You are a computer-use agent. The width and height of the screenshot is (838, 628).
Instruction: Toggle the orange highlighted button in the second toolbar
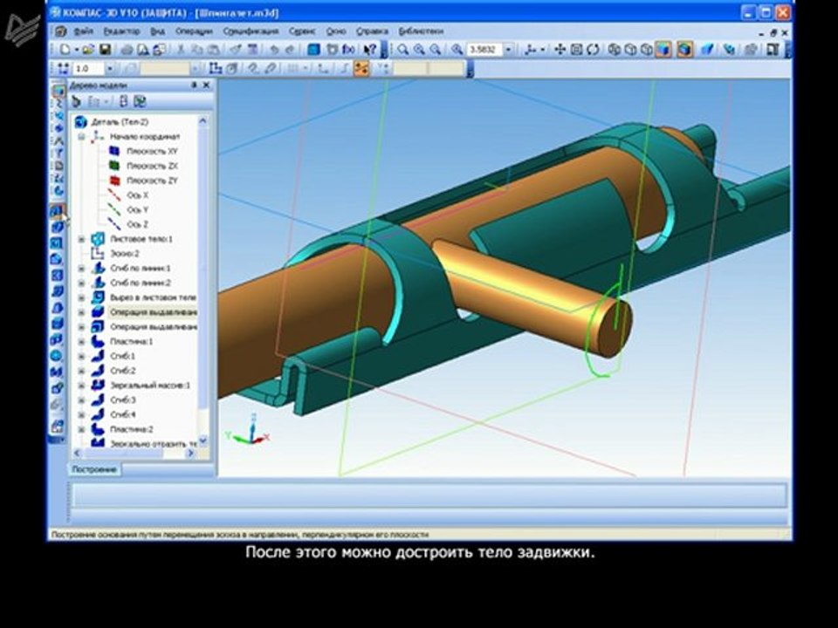361,68
